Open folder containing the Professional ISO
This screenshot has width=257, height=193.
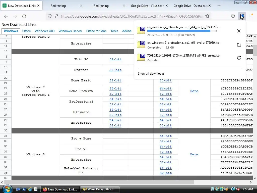(239, 45)
